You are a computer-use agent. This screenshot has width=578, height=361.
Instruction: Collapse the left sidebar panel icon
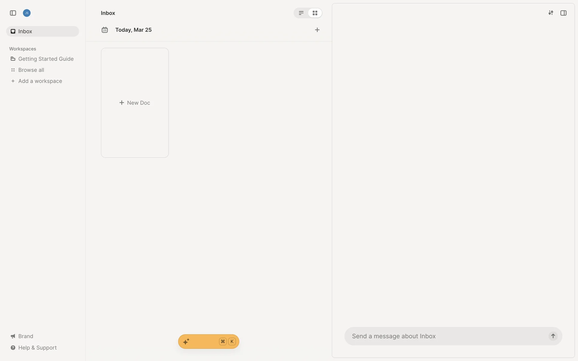[x=13, y=13]
